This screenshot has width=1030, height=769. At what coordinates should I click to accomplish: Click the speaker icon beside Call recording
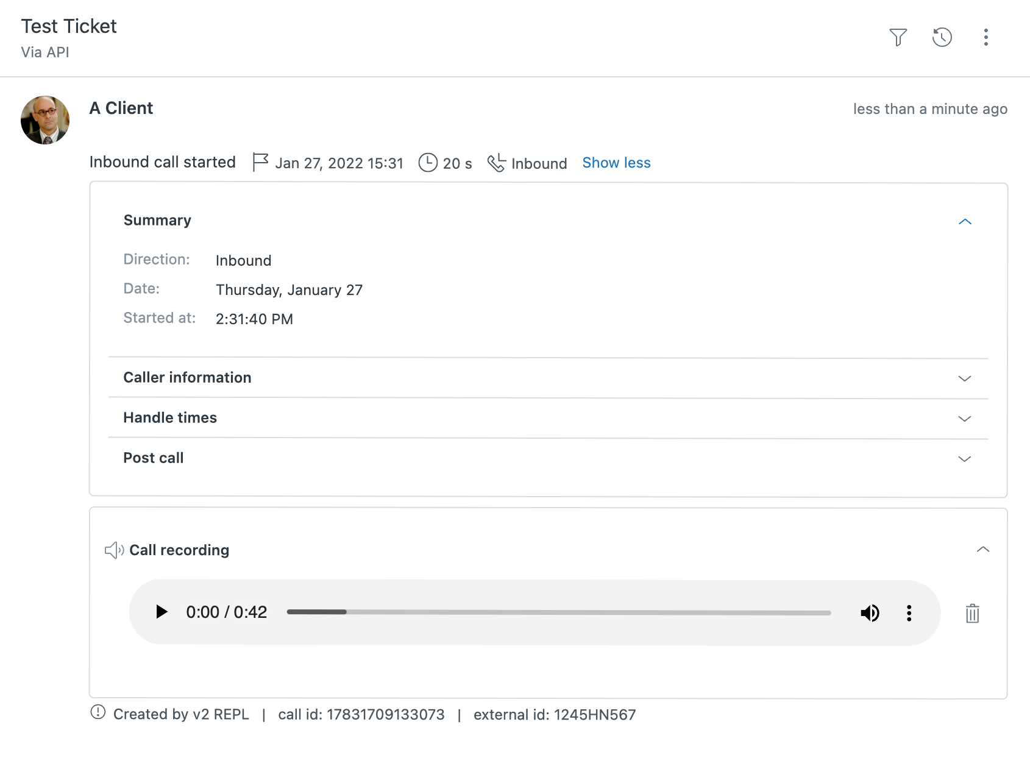click(114, 550)
